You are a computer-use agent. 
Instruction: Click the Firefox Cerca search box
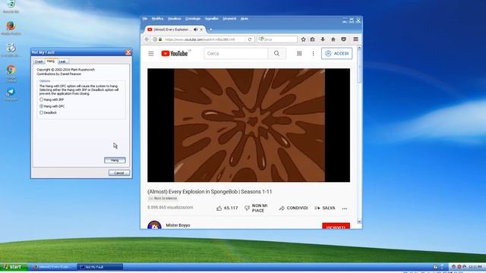tap(276, 39)
